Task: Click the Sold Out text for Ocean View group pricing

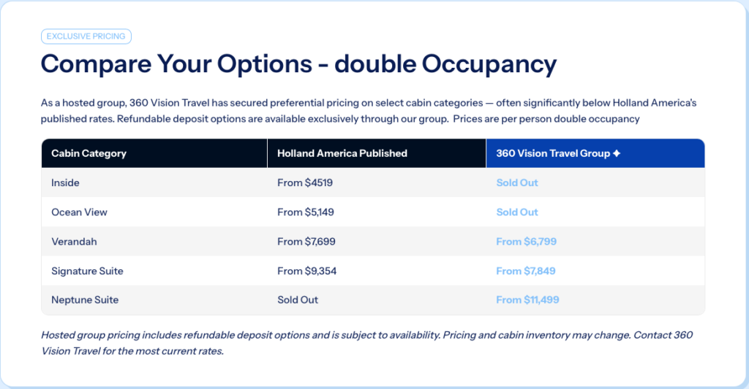Action: point(517,212)
